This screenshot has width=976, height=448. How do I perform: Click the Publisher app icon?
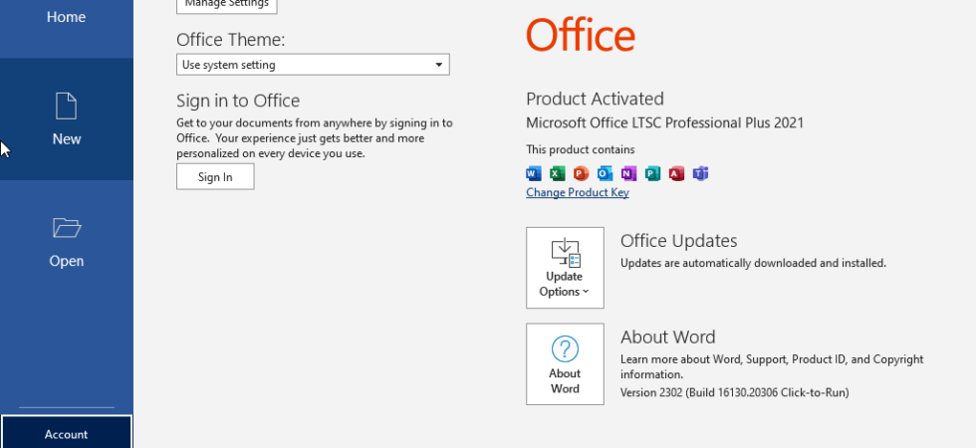[653, 173]
